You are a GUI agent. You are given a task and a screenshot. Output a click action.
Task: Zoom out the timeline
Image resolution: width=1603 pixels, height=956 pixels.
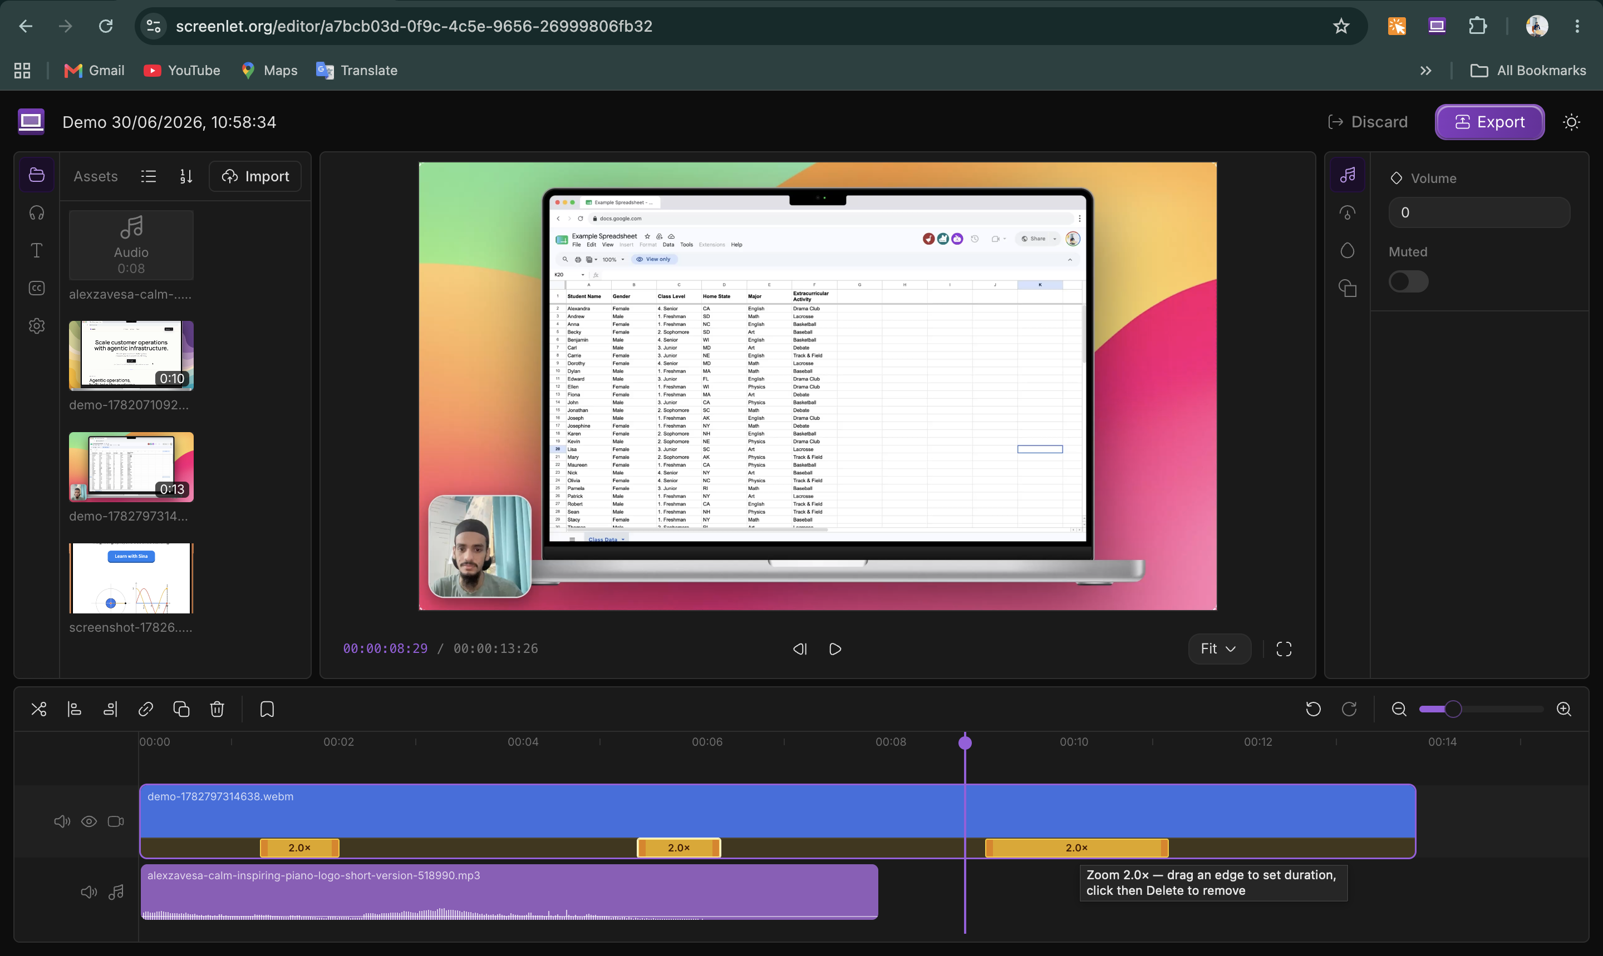[1399, 709]
